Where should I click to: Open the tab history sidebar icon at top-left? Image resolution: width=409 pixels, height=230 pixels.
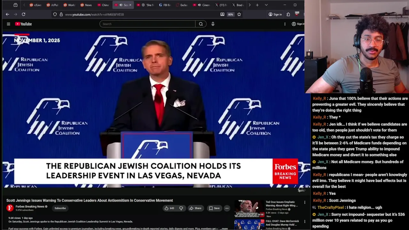[x=15, y=5]
